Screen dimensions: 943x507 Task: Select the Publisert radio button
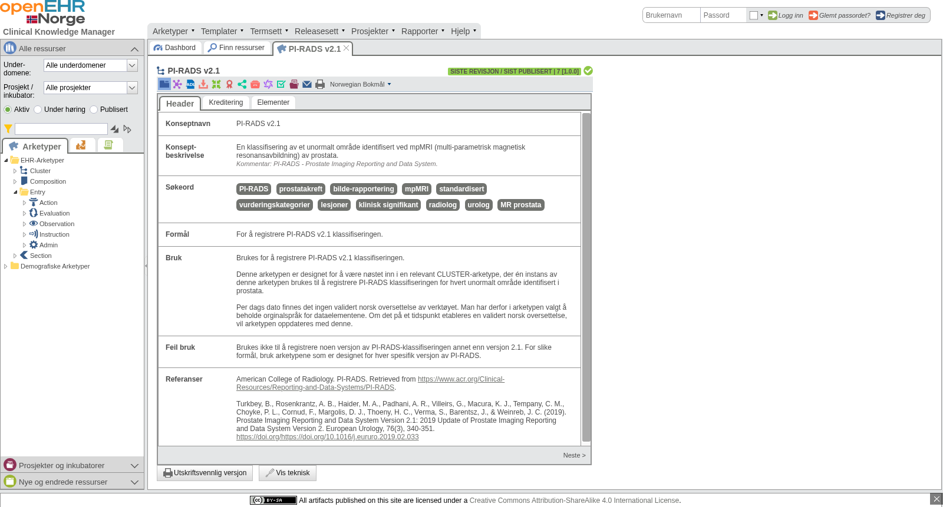pos(94,110)
